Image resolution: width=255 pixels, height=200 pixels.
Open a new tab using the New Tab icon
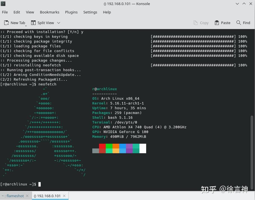tap(6, 23)
